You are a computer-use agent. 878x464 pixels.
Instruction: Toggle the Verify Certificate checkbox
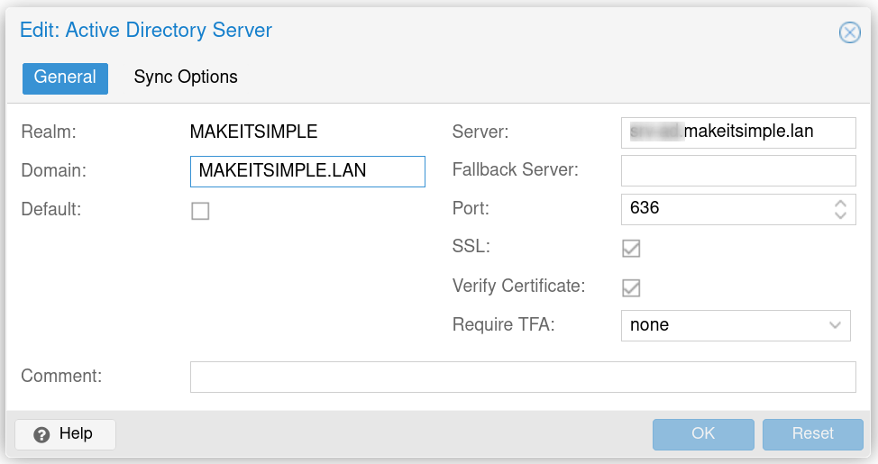point(631,287)
